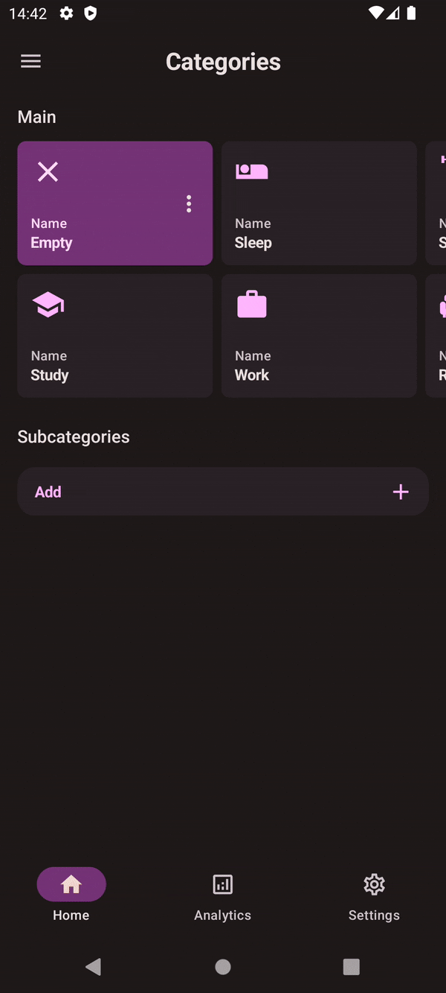Click the X icon on Empty card
This screenshot has height=993, width=446.
(48, 172)
